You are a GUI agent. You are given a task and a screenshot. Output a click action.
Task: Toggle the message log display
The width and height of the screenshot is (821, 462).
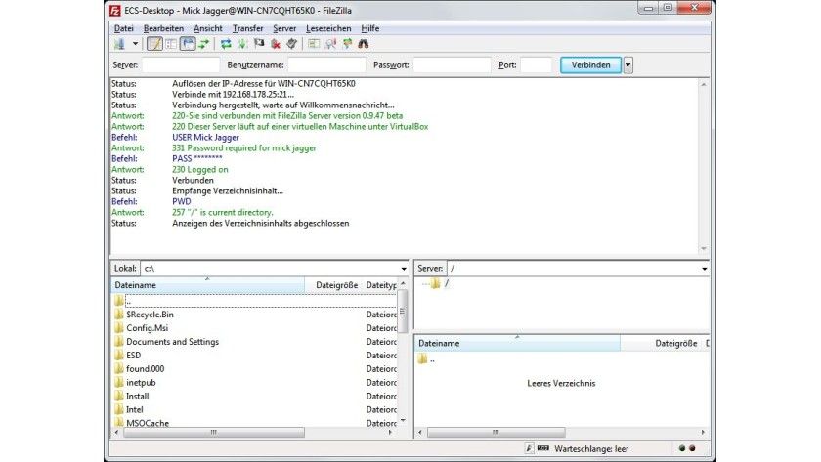click(154, 44)
